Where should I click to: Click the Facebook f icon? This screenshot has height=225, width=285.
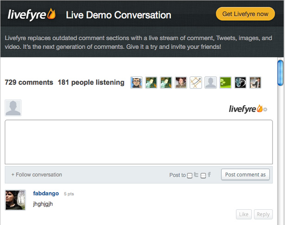point(209,175)
